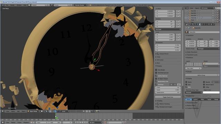Toggle the World Background checkbox
The height and width of the screenshot is (124, 221).
[x=156, y=73]
